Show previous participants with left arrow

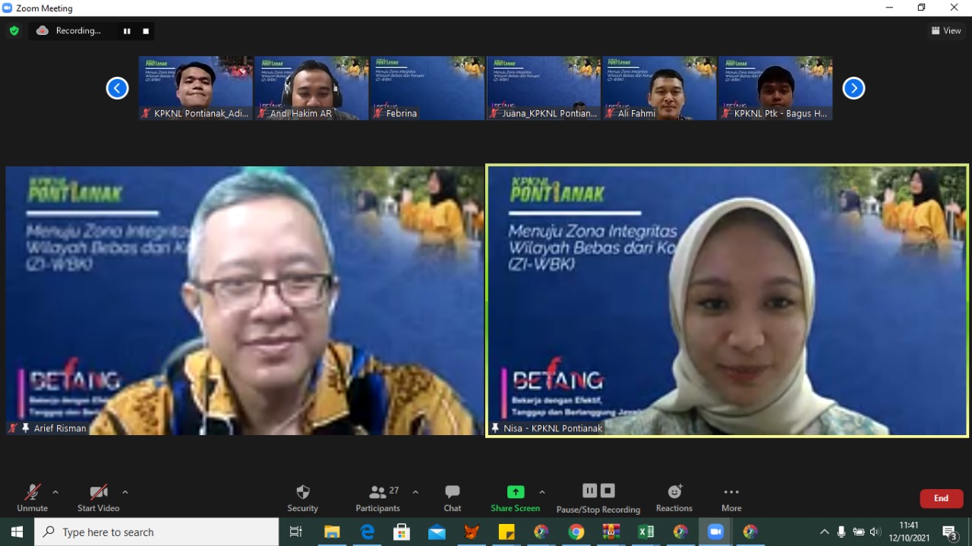click(x=117, y=88)
